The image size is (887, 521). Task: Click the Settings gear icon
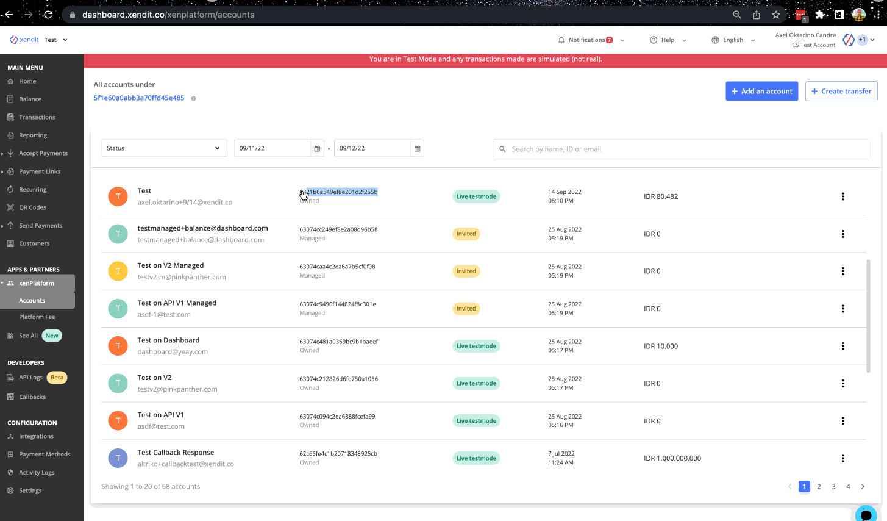coord(10,490)
